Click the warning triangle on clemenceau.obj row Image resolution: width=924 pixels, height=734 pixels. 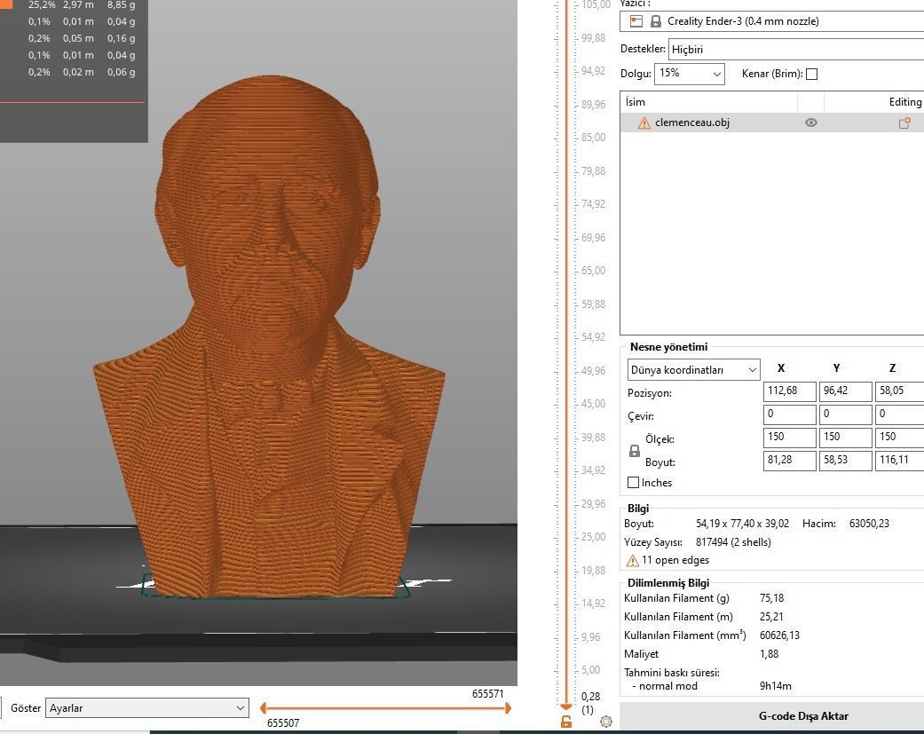point(644,122)
